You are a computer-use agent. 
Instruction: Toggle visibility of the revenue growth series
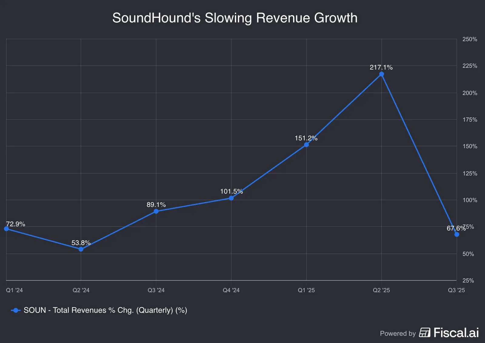point(105,310)
